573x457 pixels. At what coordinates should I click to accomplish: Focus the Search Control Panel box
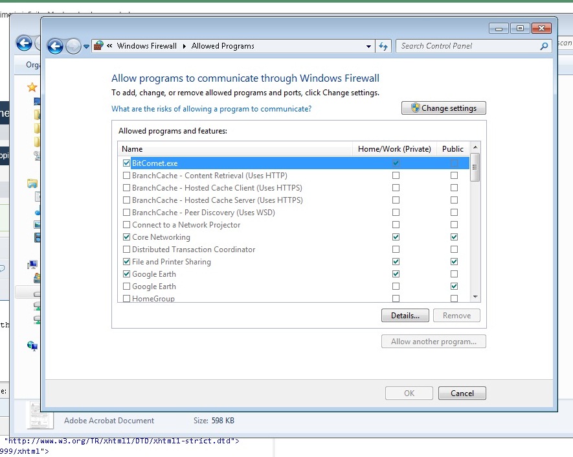pyautogui.click(x=473, y=46)
